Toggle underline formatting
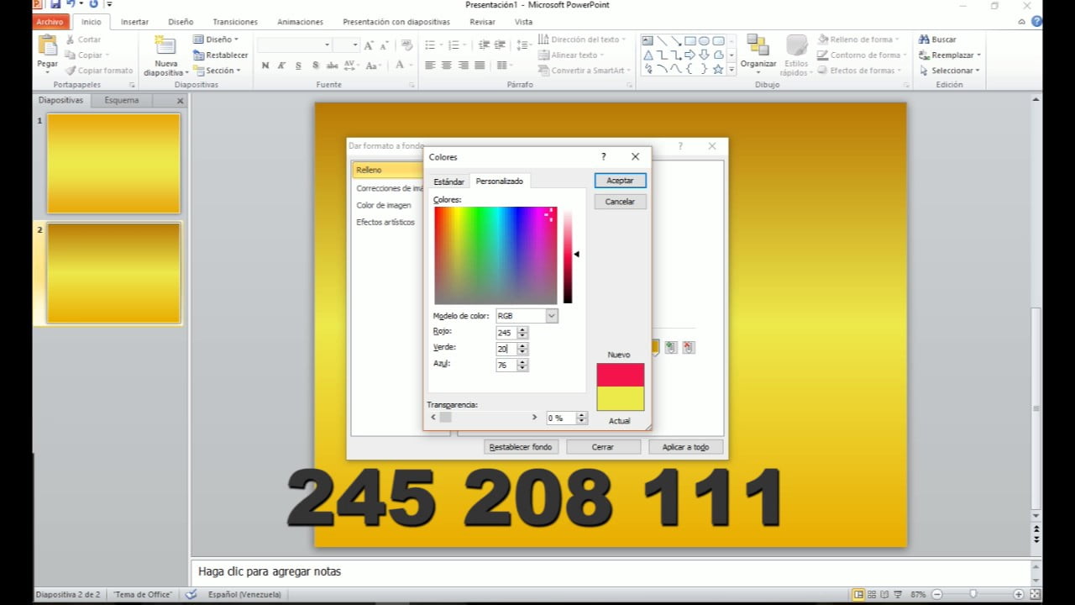This screenshot has height=605, width=1075. point(297,65)
